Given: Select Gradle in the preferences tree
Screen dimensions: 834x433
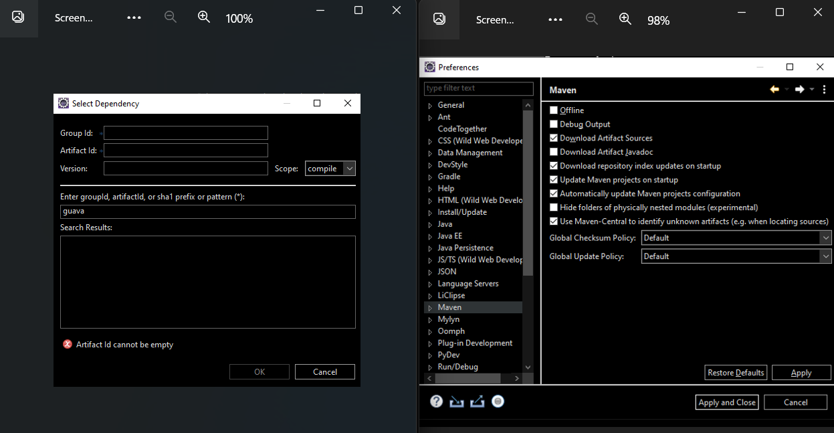Looking at the screenshot, I should (449, 177).
